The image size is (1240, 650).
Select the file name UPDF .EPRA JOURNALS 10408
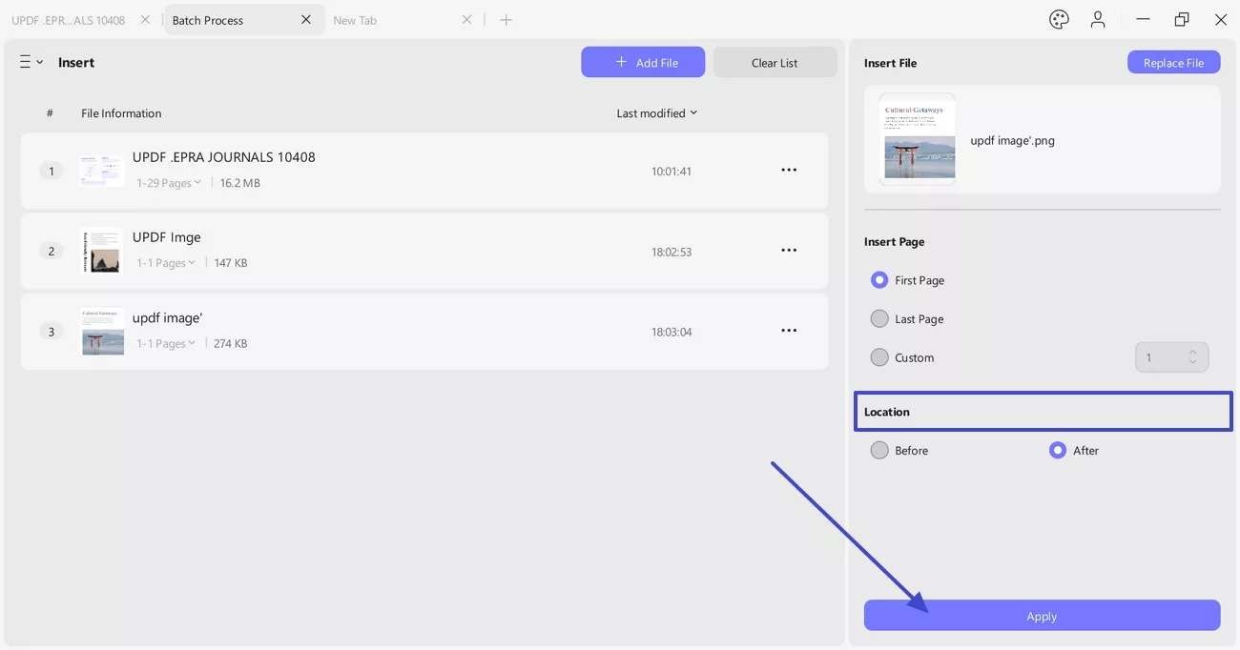224,157
